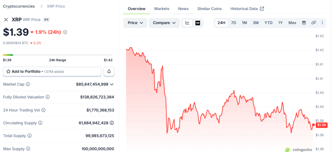Select the Max time range
Viewport: 334px width, 152px height.
click(292, 23)
